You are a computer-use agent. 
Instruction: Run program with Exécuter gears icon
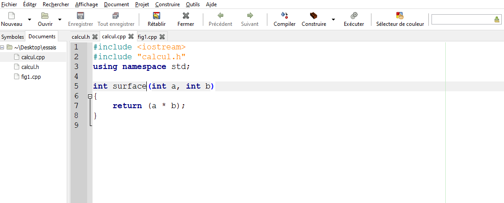354,16
